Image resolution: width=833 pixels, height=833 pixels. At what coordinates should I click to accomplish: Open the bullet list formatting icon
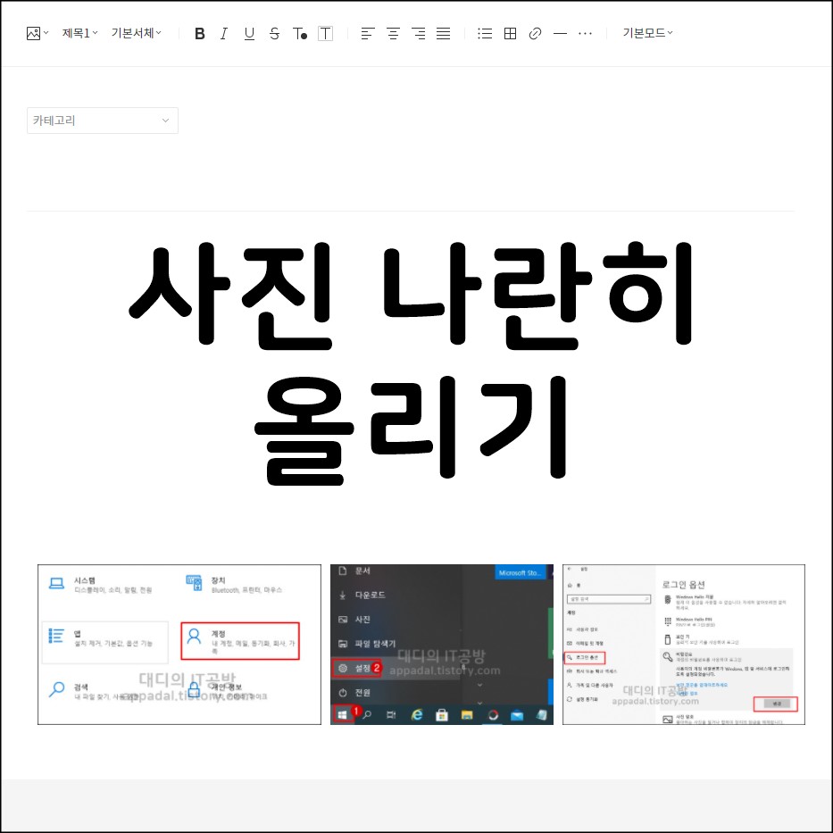click(485, 33)
